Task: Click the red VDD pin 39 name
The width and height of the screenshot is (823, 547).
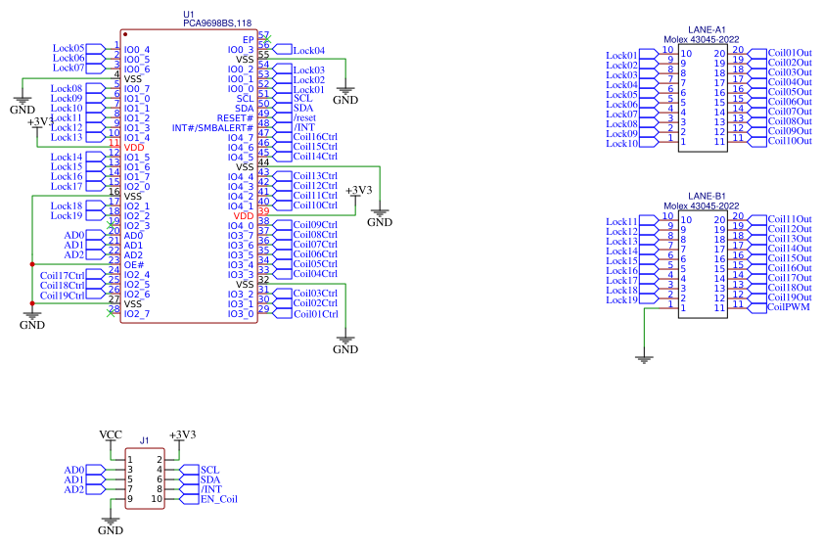Action: [244, 215]
